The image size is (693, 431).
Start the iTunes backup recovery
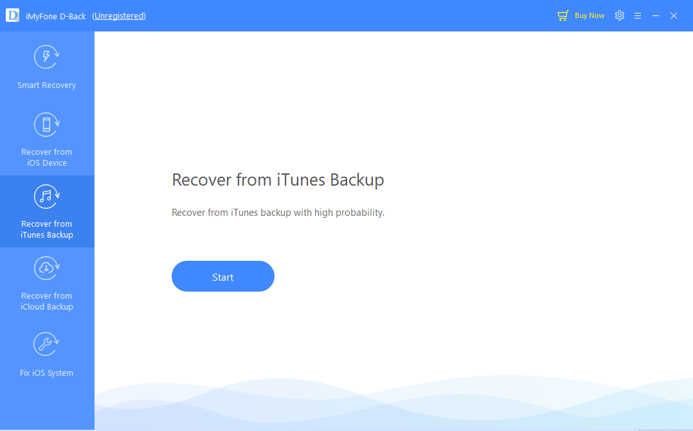[222, 276]
